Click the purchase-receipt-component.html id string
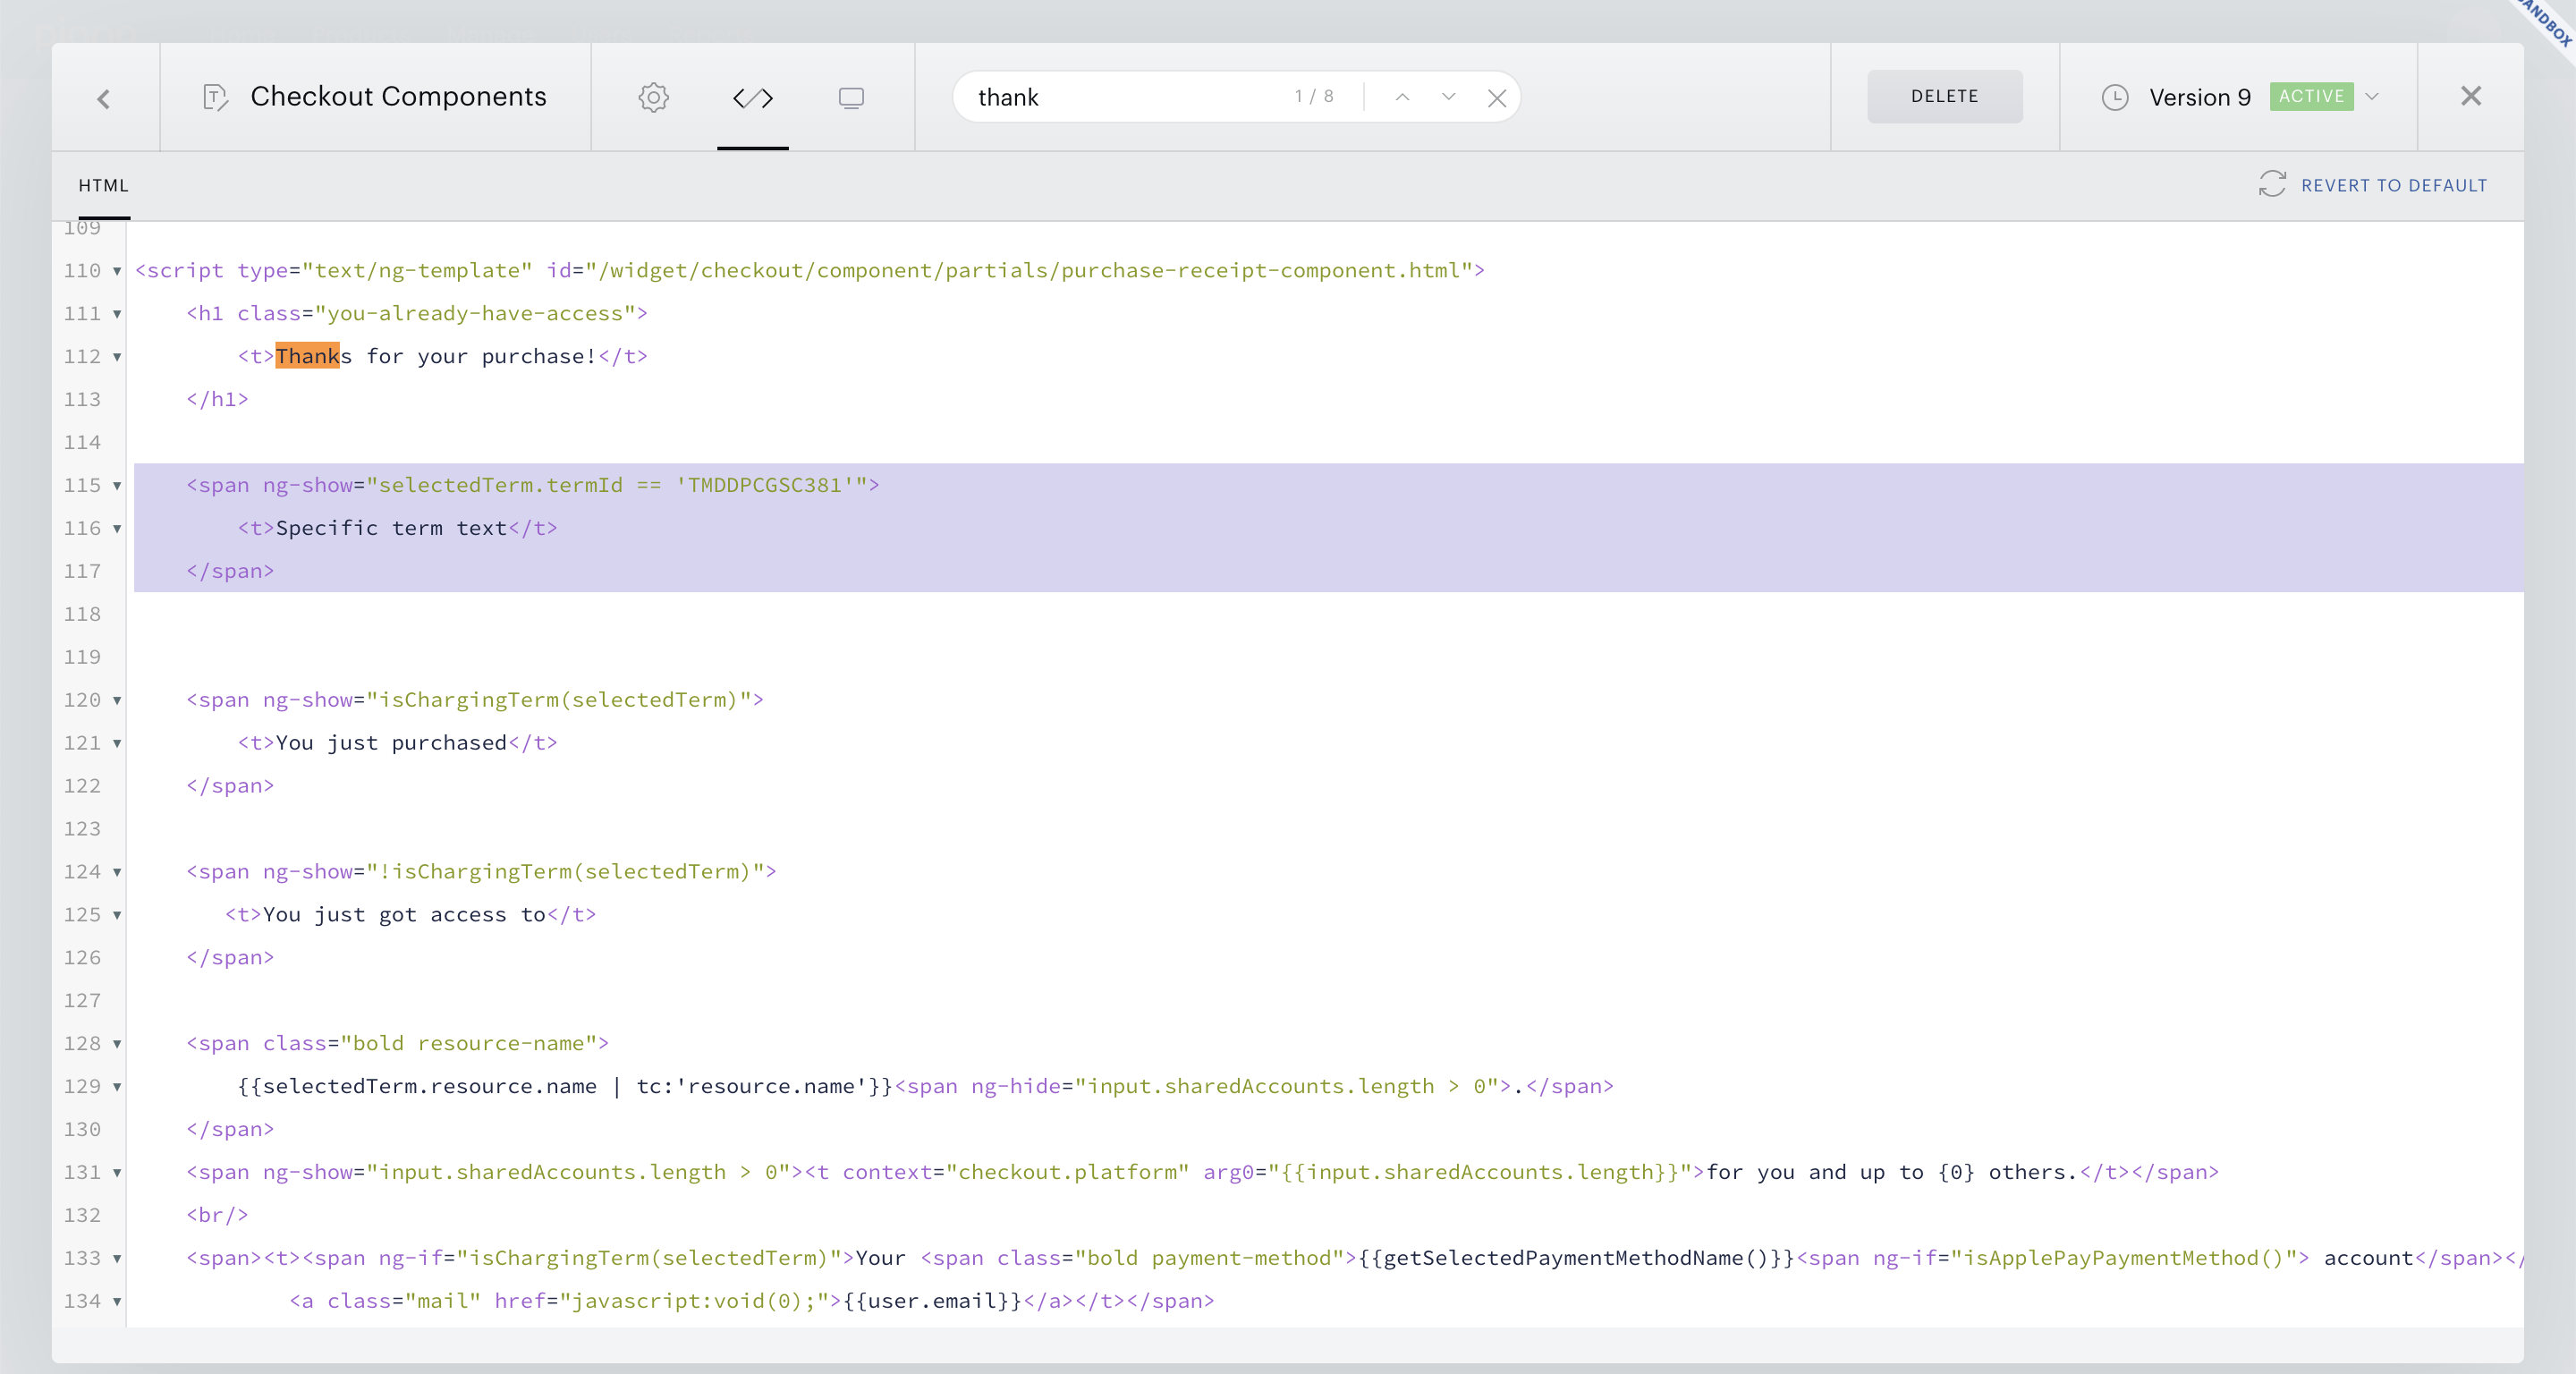This screenshot has width=2576, height=1374. (x=1030, y=270)
